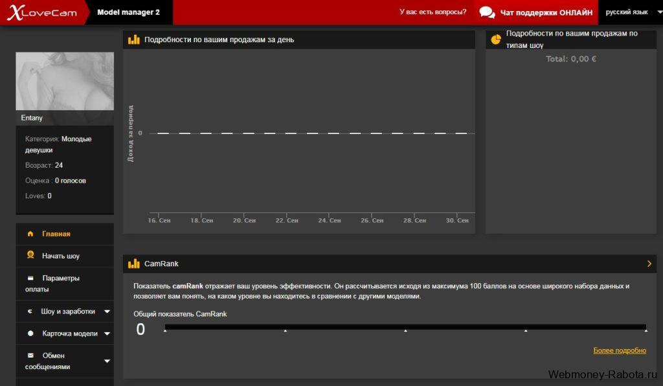663x386 pixels.
Task: Click the 28. Сен axis label
Action: tap(415, 220)
